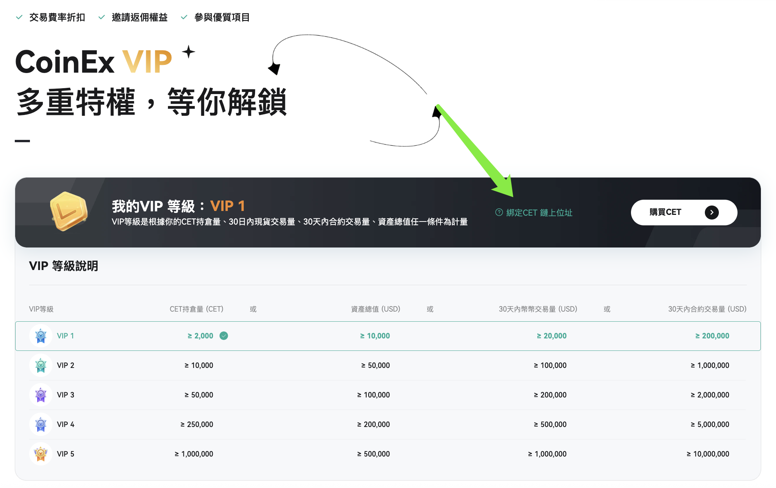Select the VIP 2 row label
This screenshot has height=488, width=776.
click(65, 365)
